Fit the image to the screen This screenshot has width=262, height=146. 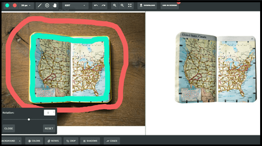(130, 6)
